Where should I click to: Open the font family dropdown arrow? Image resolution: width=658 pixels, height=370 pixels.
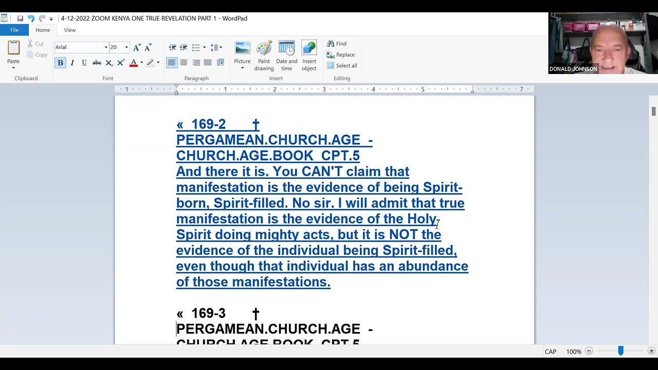click(106, 47)
